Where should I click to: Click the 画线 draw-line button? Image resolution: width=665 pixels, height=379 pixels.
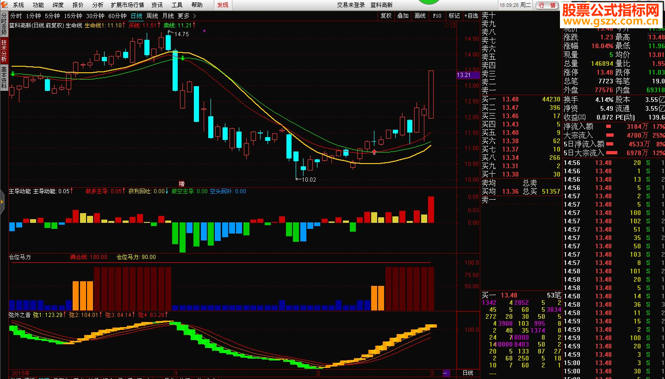pyautogui.click(x=420, y=16)
